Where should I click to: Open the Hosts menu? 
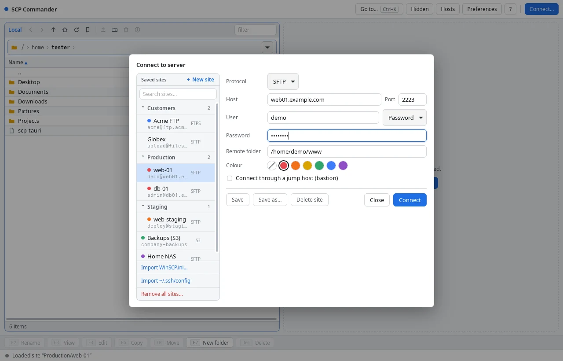pyautogui.click(x=448, y=9)
